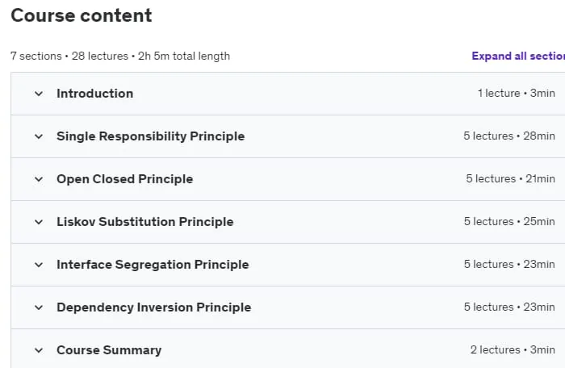
Task: Toggle the Liskov Substitution Principle chevron
Action: [39, 222]
